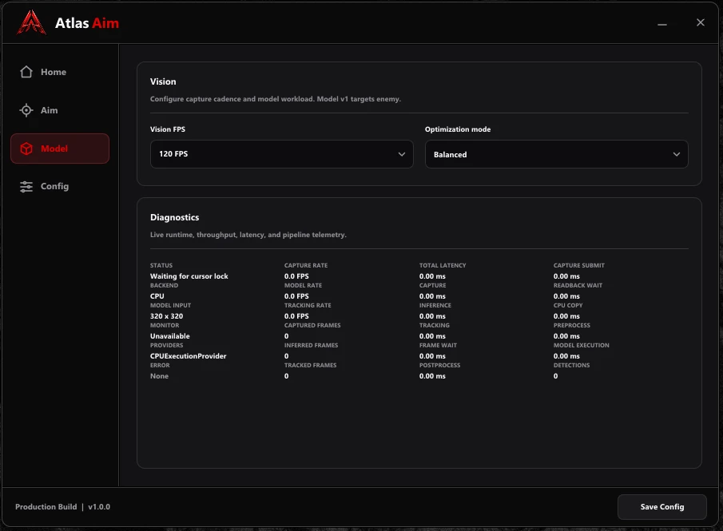This screenshot has width=723, height=531.
Task: Open the Optimization mode dropdown
Action: (557, 154)
